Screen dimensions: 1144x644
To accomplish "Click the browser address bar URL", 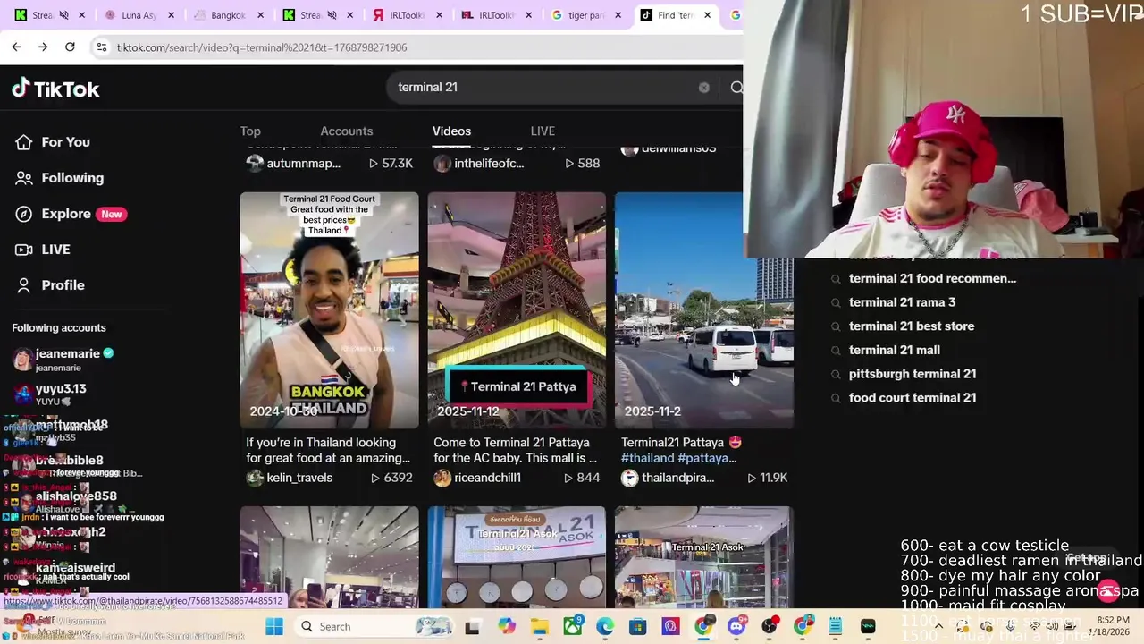I will pyautogui.click(x=262, y=47).
